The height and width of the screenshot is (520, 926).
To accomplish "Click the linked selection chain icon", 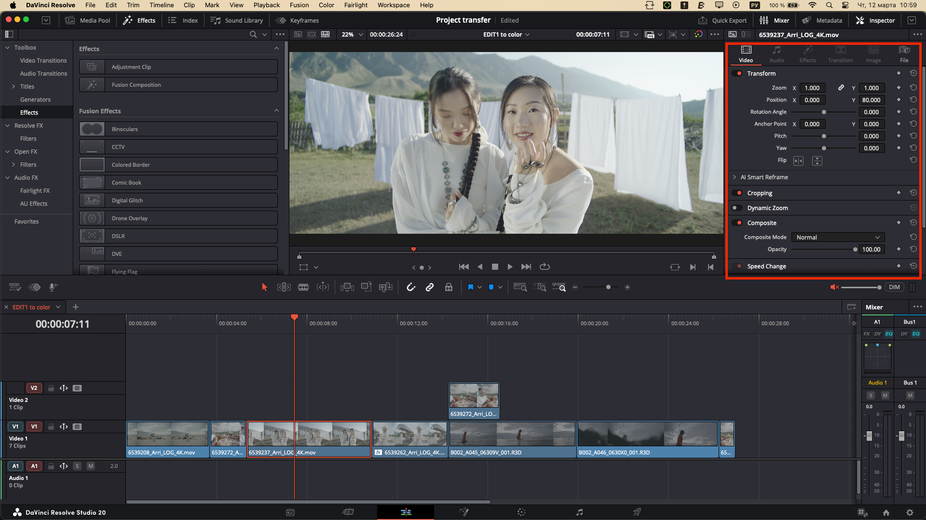I will point(430,287).
